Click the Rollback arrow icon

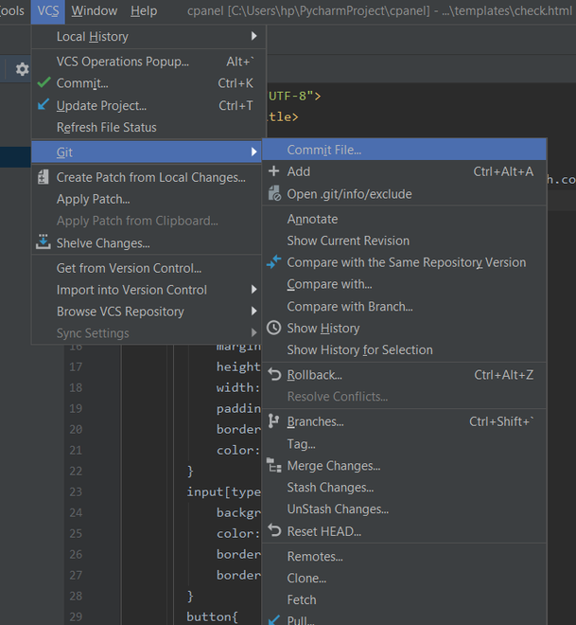(274, 375)
